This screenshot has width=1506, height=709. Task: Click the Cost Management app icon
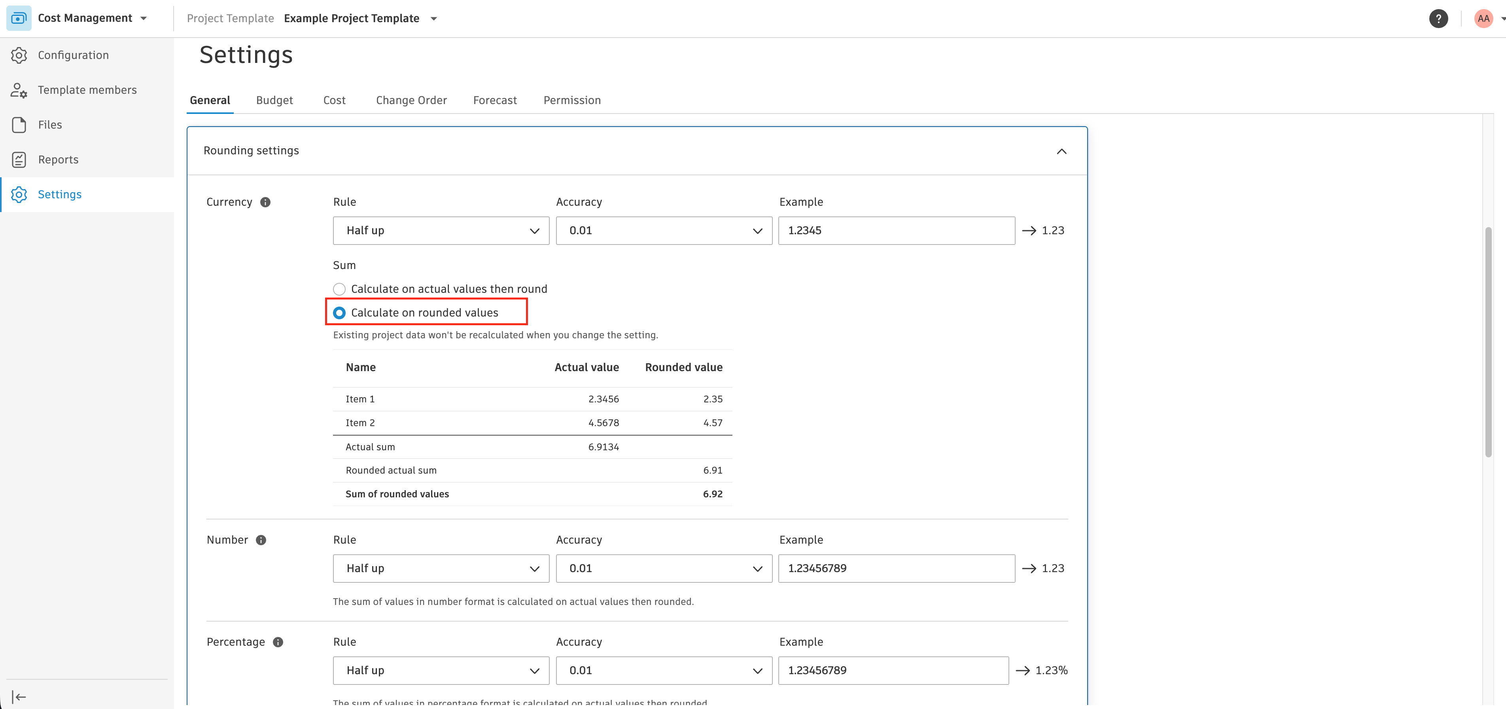click(x=19, y=18)
